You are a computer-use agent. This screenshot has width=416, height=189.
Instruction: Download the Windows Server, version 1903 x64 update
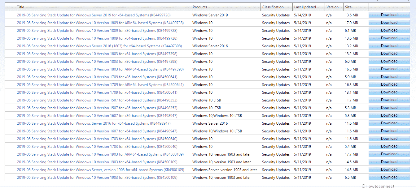tap(389, 170)
